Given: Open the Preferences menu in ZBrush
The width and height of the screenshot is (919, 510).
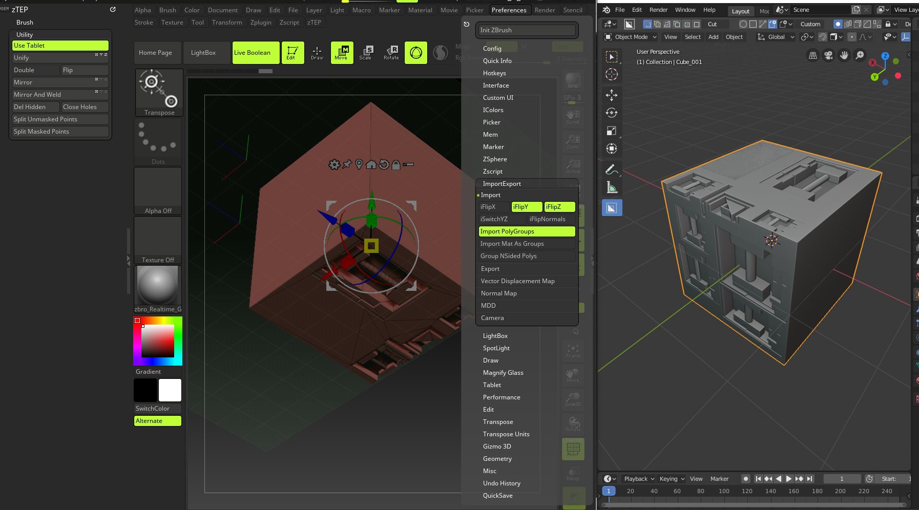Looking at the screenshot, I should [x=509, y=10].
